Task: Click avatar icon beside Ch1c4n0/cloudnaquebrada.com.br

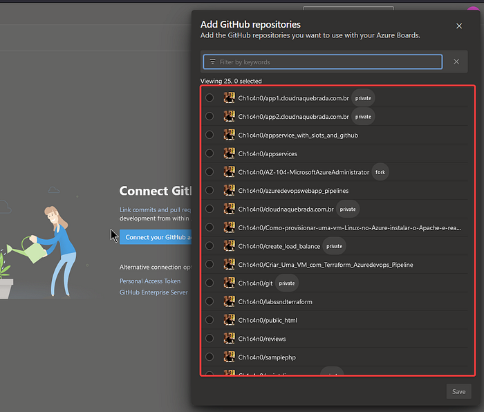Action: tap(229, 209)
